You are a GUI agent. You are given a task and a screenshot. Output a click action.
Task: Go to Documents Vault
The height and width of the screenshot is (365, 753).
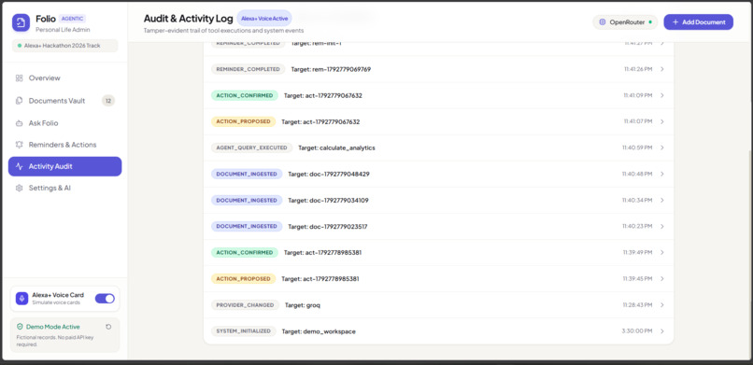pos(64,101)
